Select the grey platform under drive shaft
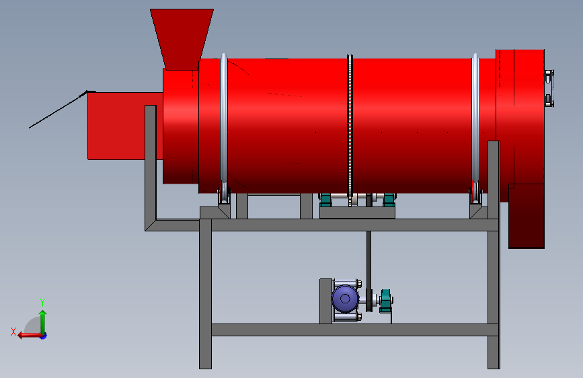 [x=357, y=213]
